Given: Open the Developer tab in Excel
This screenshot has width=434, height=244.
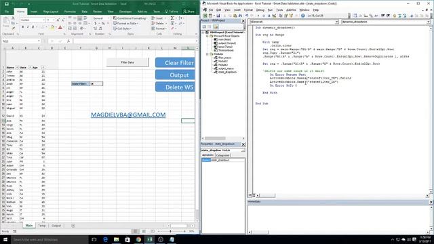Looking at the screenshot, I should [125, 12].
